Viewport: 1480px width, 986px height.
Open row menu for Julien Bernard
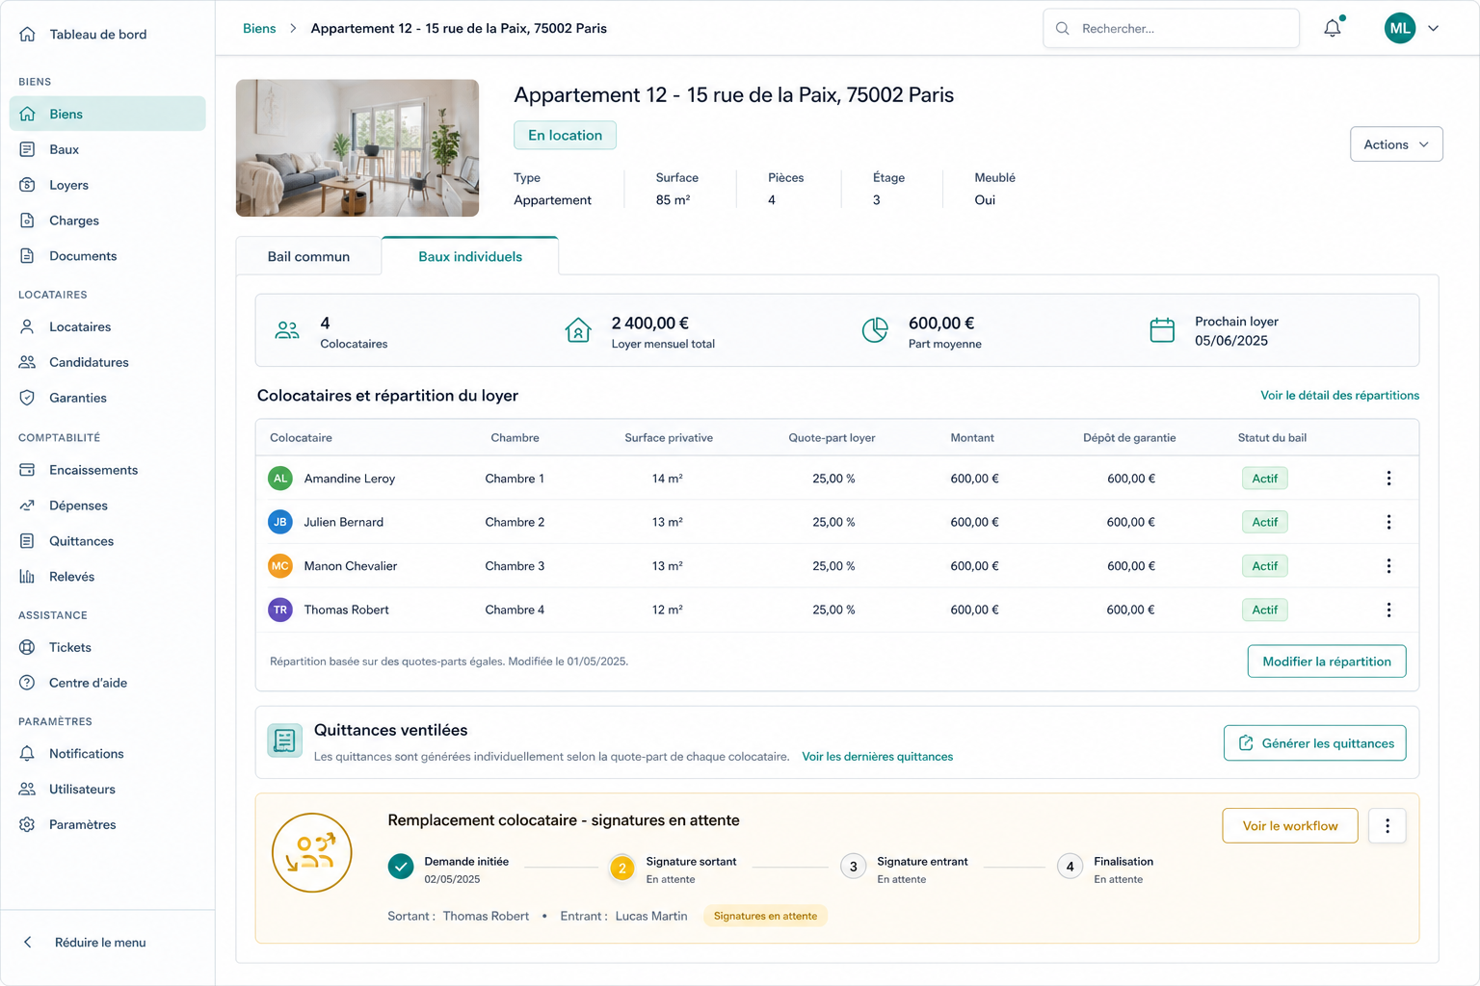click(x=1388, y=522)
